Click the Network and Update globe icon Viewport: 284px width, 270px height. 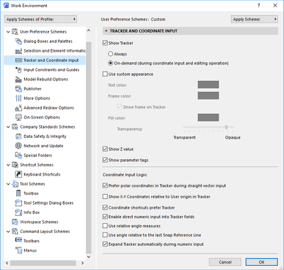pyautogui.click(x=18, y=146)
